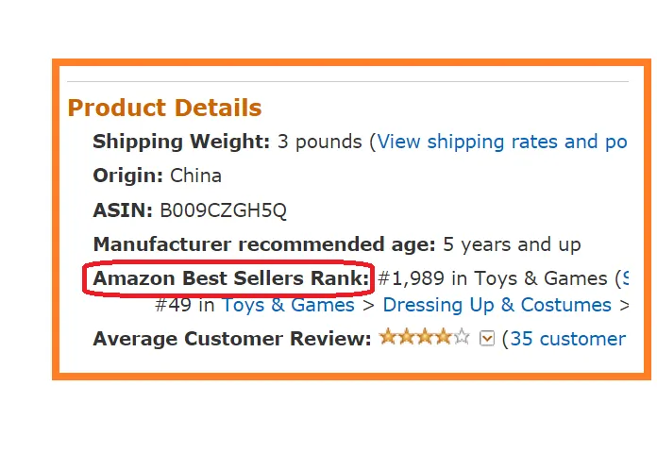
Task: Open the star rating dropdown arrow
Action: tap(487, 338)
